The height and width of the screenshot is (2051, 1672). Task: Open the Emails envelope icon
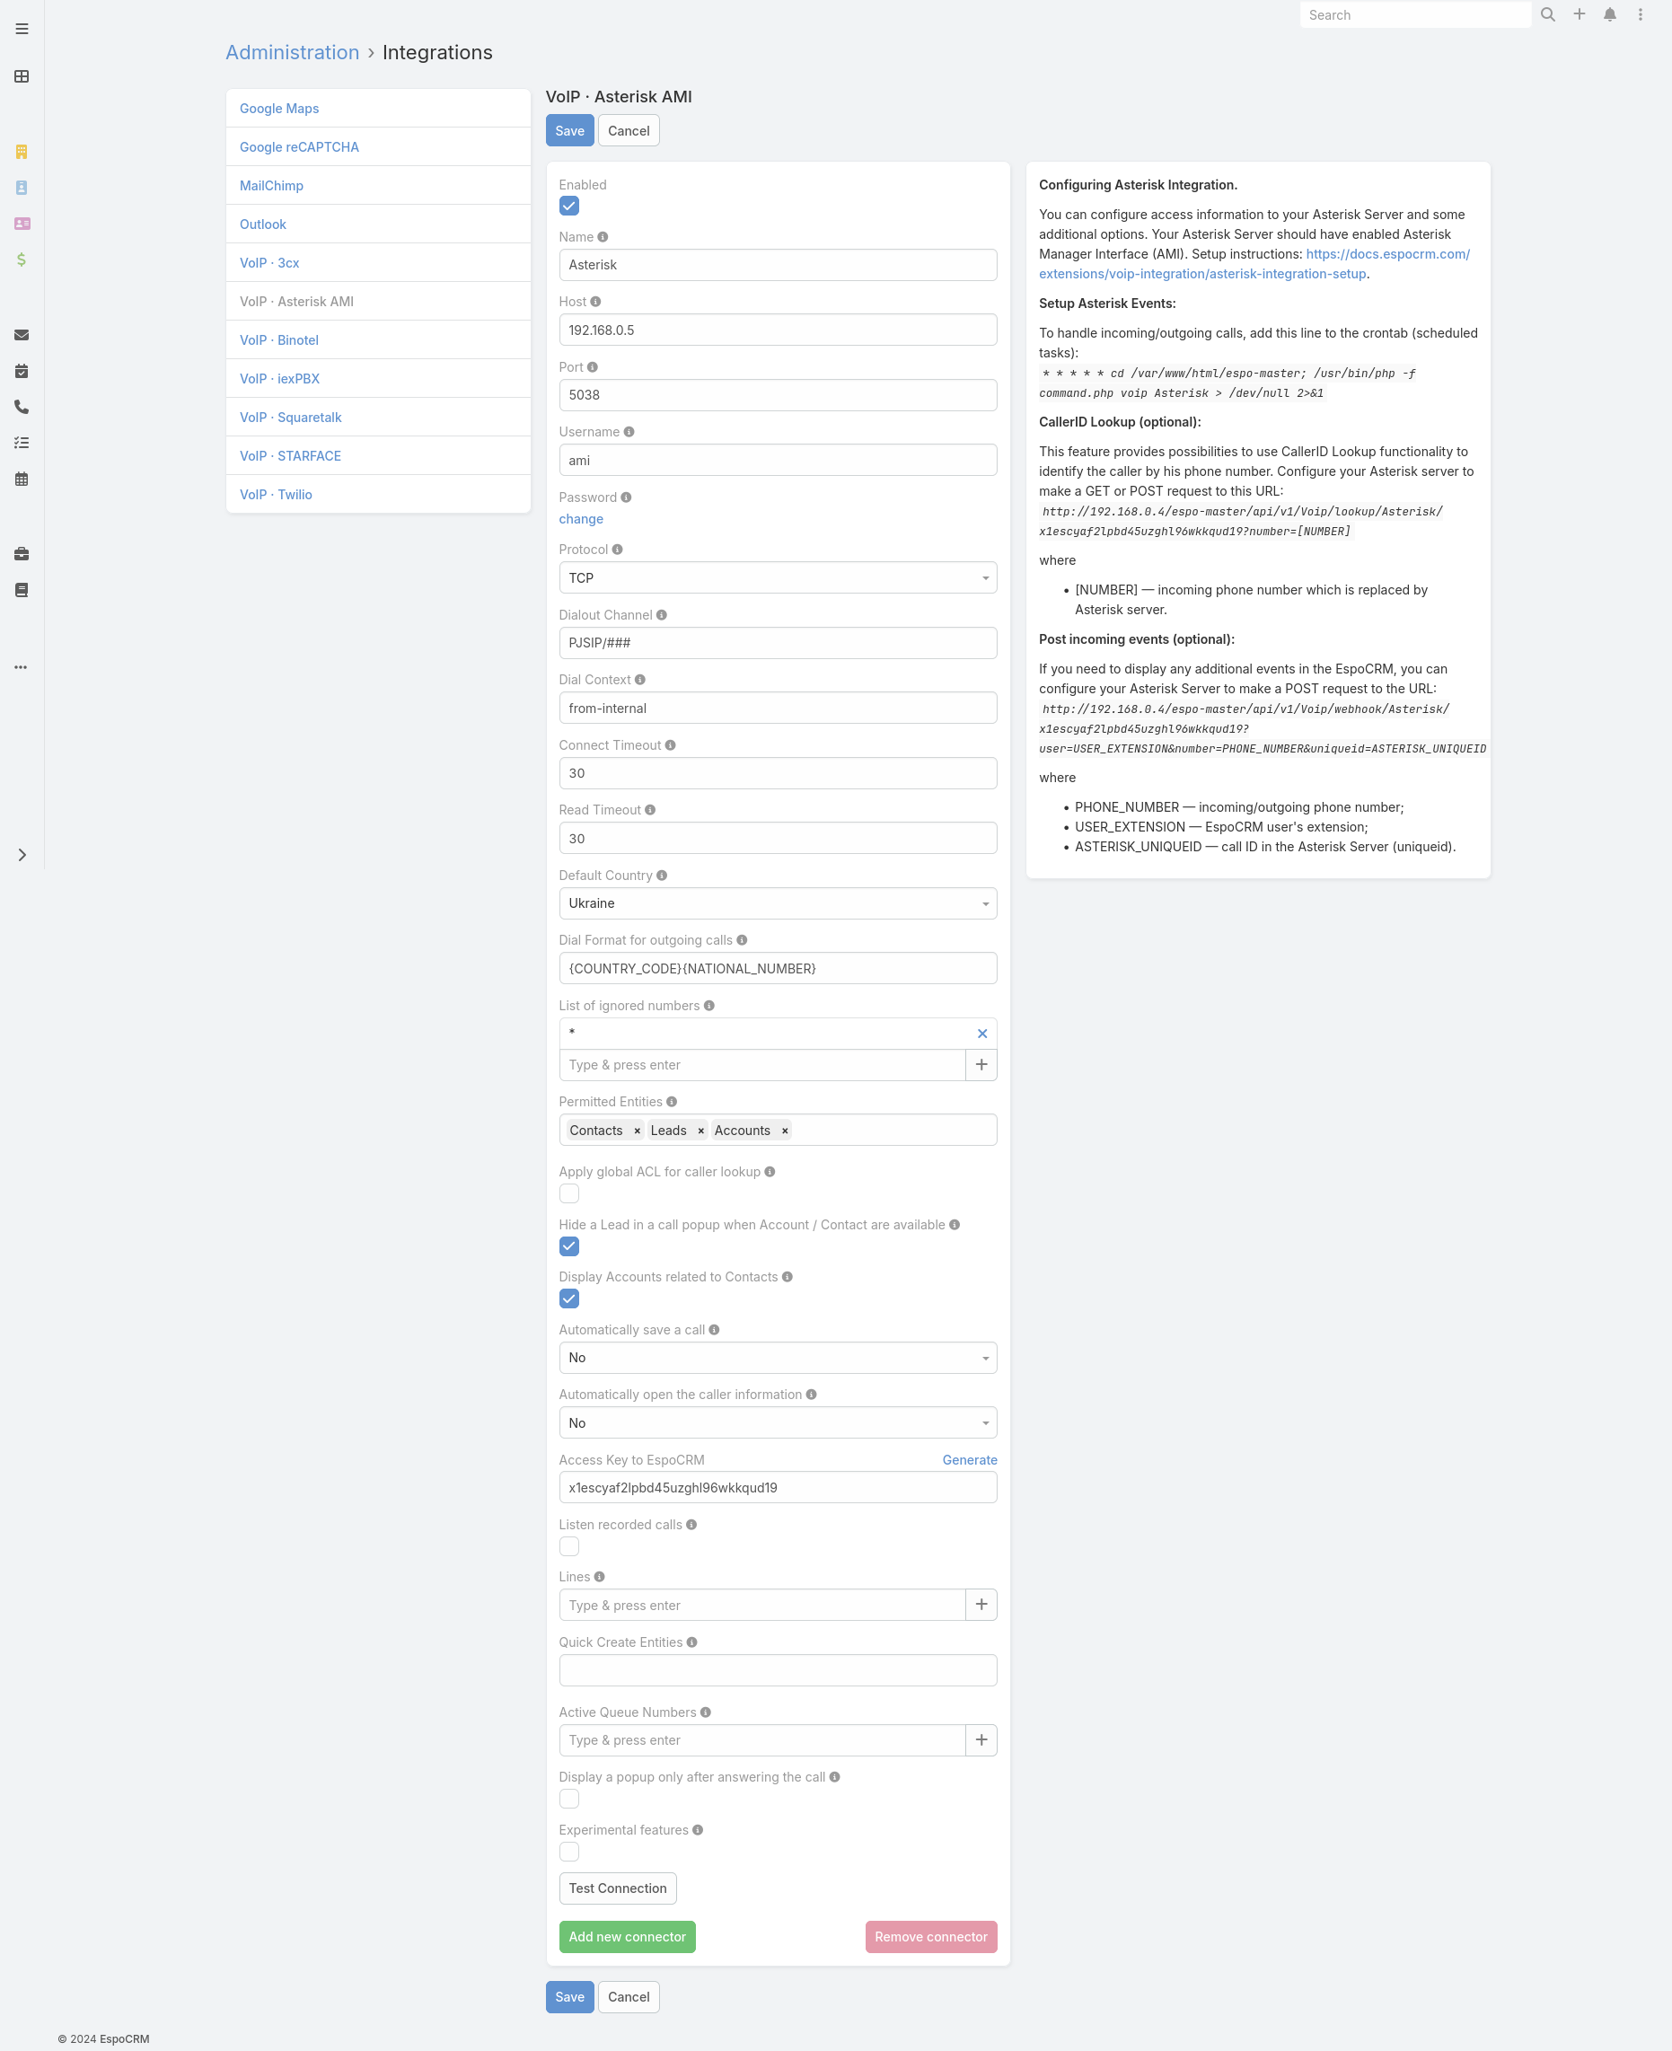pos(21,335)
